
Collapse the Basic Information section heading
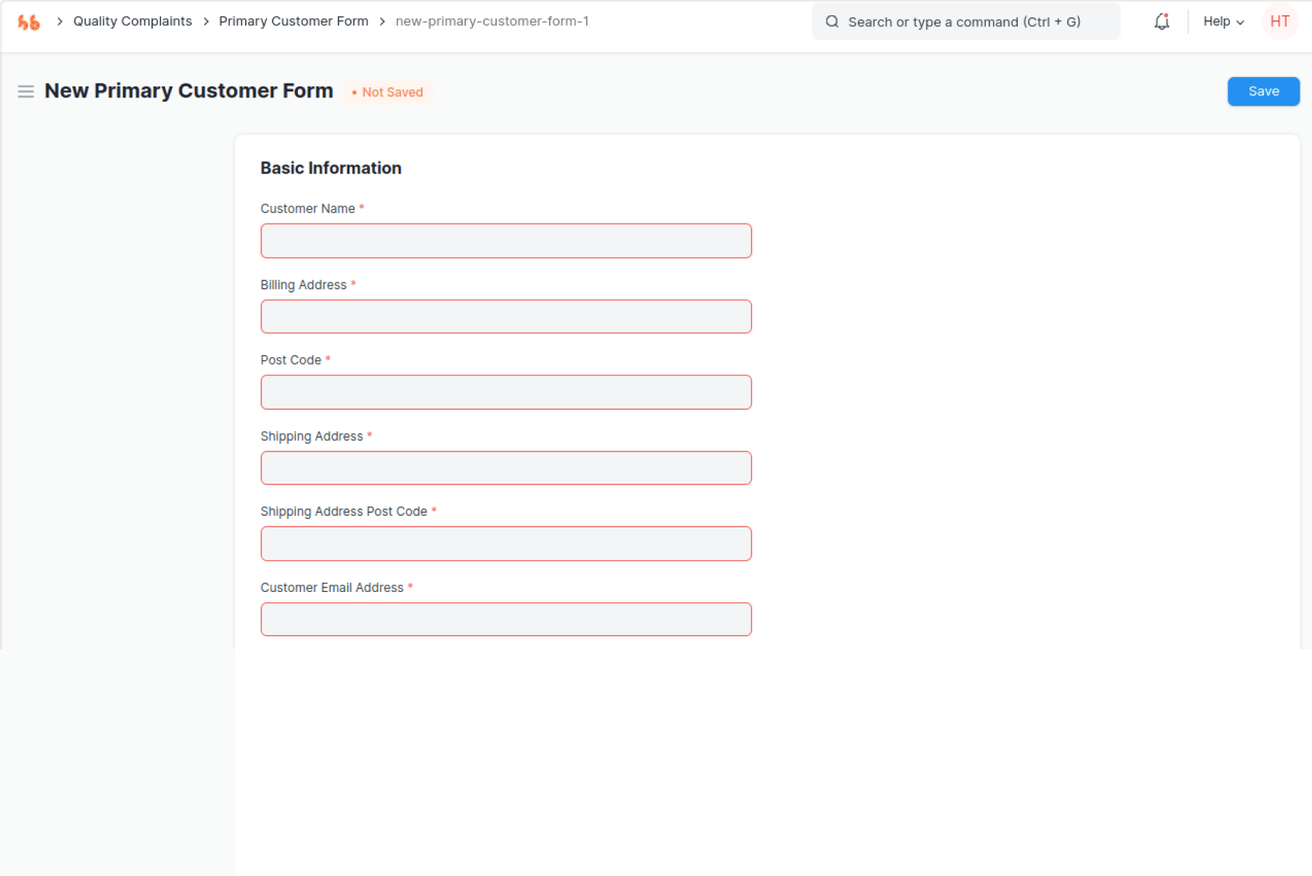[331, 168]
